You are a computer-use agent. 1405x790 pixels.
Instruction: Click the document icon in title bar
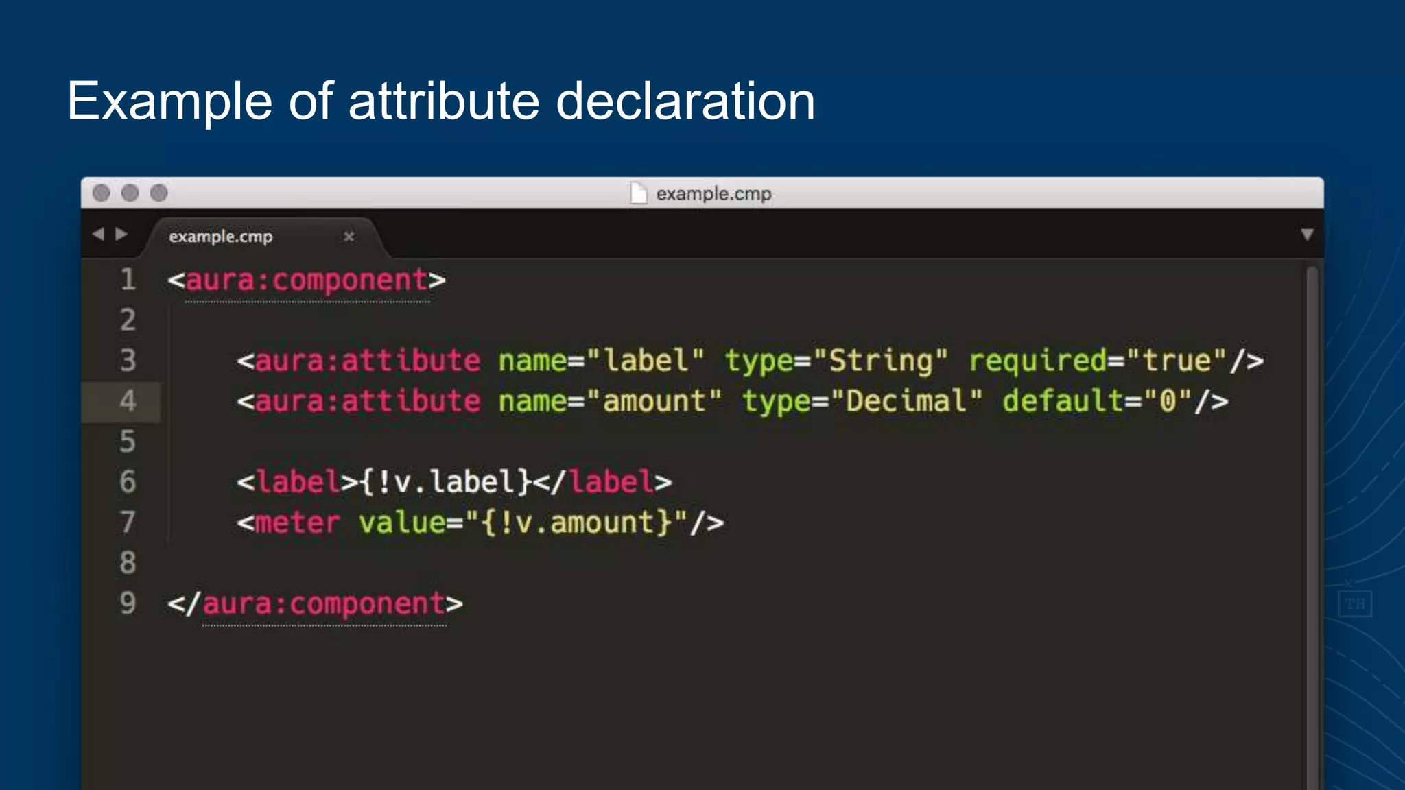click(x=638, y=193)
